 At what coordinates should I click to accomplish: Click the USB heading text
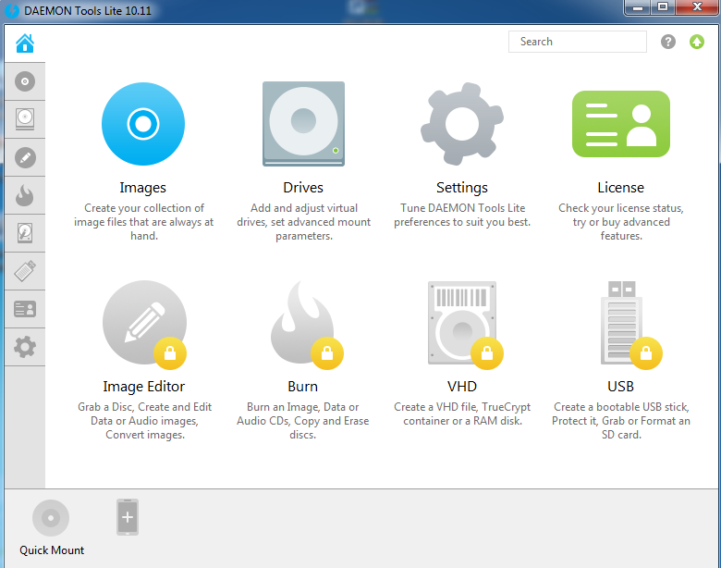pyautogui.click(x=621, y=386)
